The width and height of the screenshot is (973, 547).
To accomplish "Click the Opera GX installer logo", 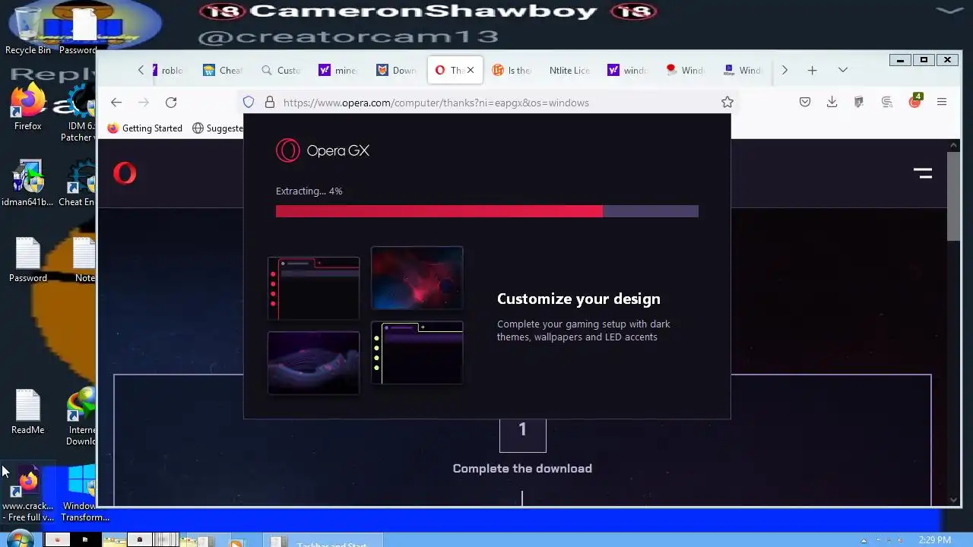I will coord(322,150).
